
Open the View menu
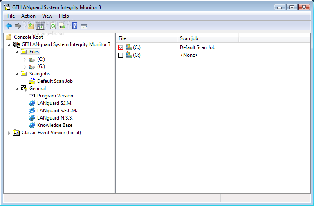pyautogui.click(x=47, y=16)
